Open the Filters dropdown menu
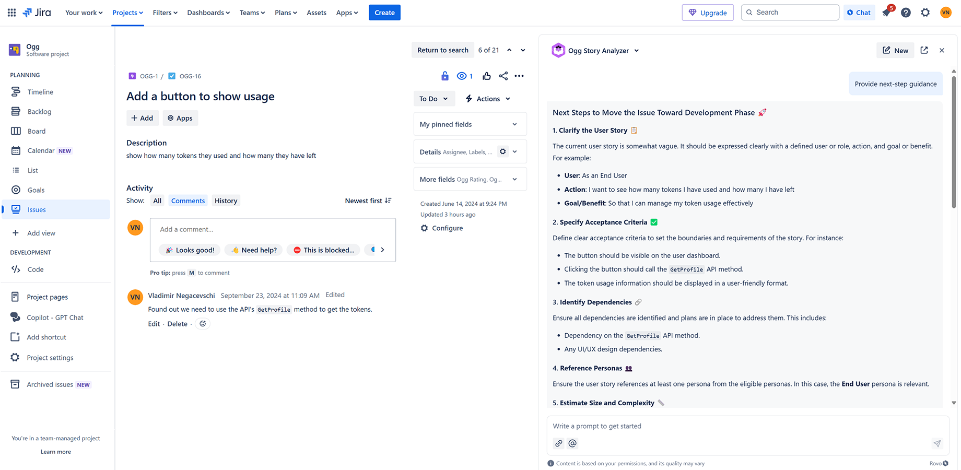This screenshot has height=470, width=961. 165,13
